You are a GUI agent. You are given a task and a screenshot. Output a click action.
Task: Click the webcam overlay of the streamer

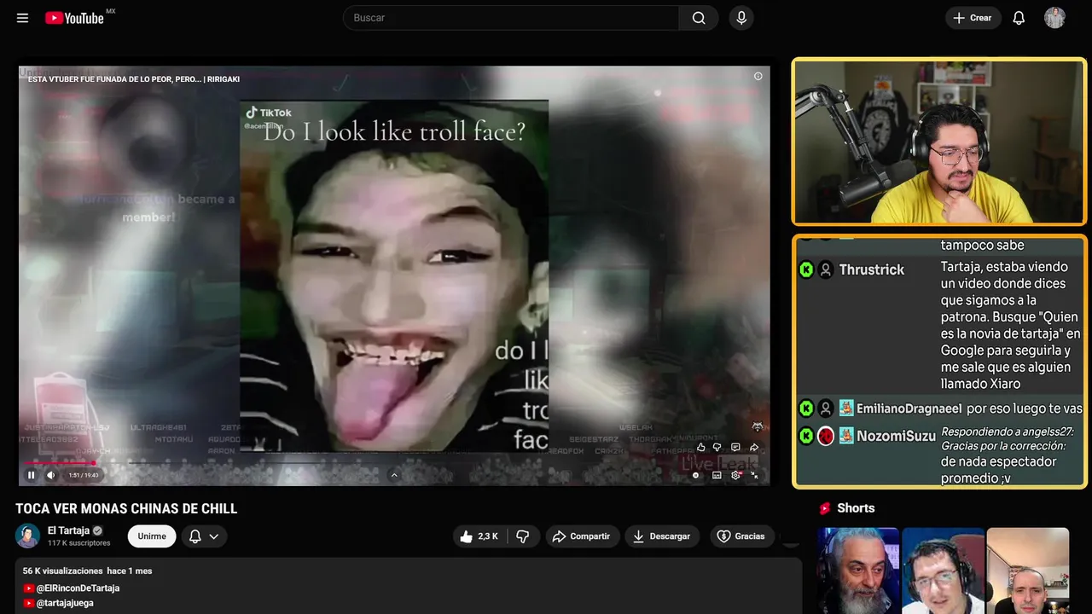tap(939, 142)
